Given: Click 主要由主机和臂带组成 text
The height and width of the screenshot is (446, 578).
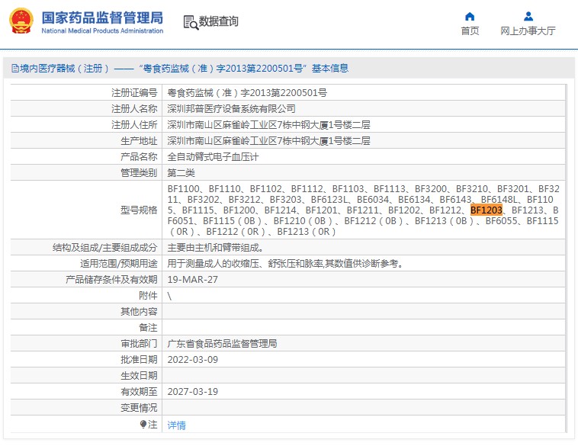Looking at the screenshot, I should (x=215, y=247).
